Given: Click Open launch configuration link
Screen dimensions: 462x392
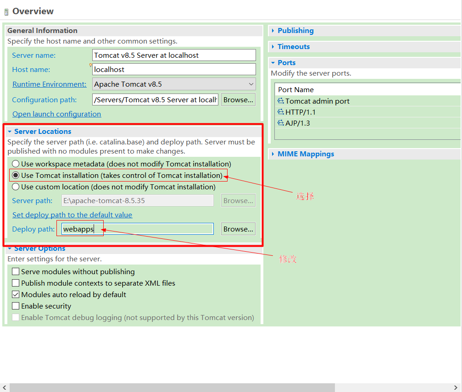Looking at the screenshot, I should [x=56, y=114].
